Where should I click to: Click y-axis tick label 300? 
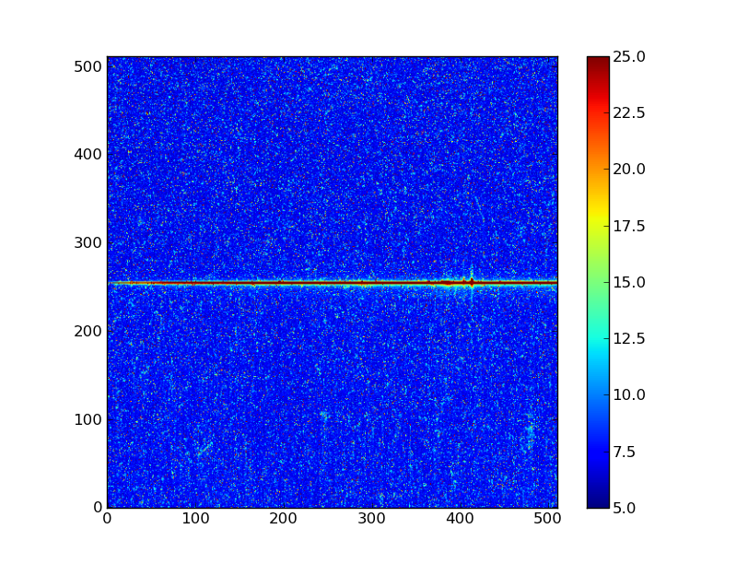(x=88, y=243)
